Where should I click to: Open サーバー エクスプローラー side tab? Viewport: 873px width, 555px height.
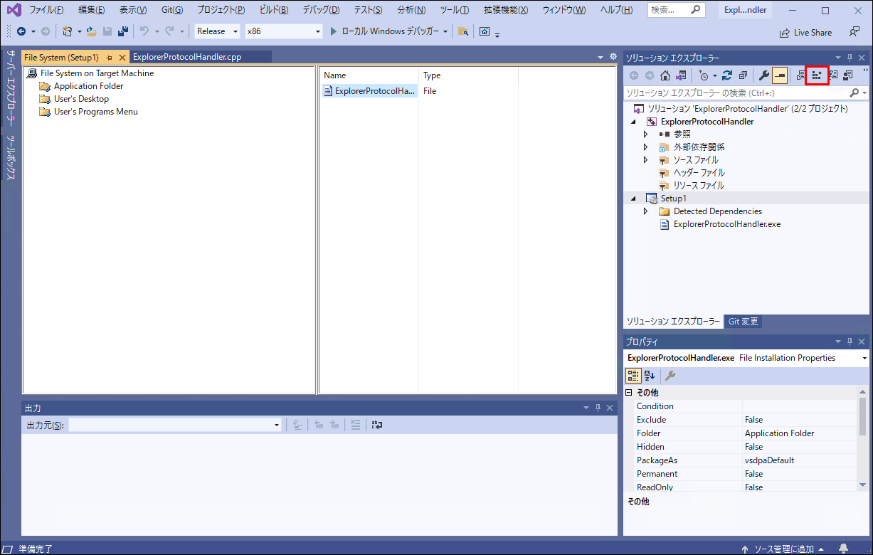[10, 88]
